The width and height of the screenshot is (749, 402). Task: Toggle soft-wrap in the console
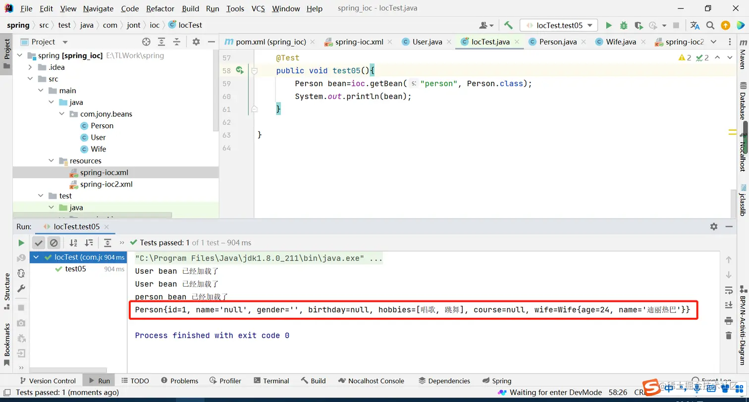coord(729,290)
